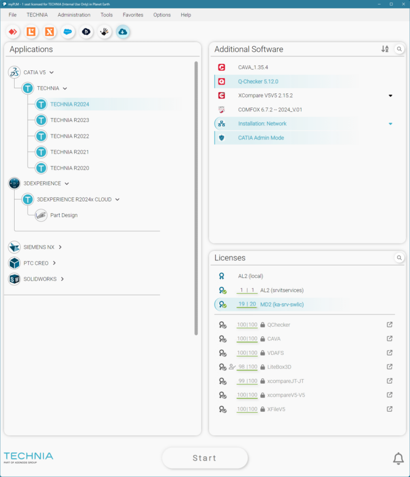Viewport: 410px width, 477px height.
Task: Deselect Q-Checker 5.12.0 software
Action: (x=304, y=82)
